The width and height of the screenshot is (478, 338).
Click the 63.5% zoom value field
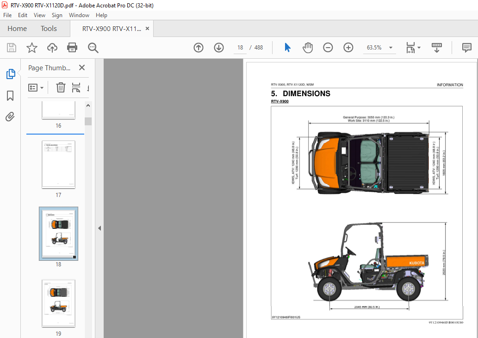374,48
